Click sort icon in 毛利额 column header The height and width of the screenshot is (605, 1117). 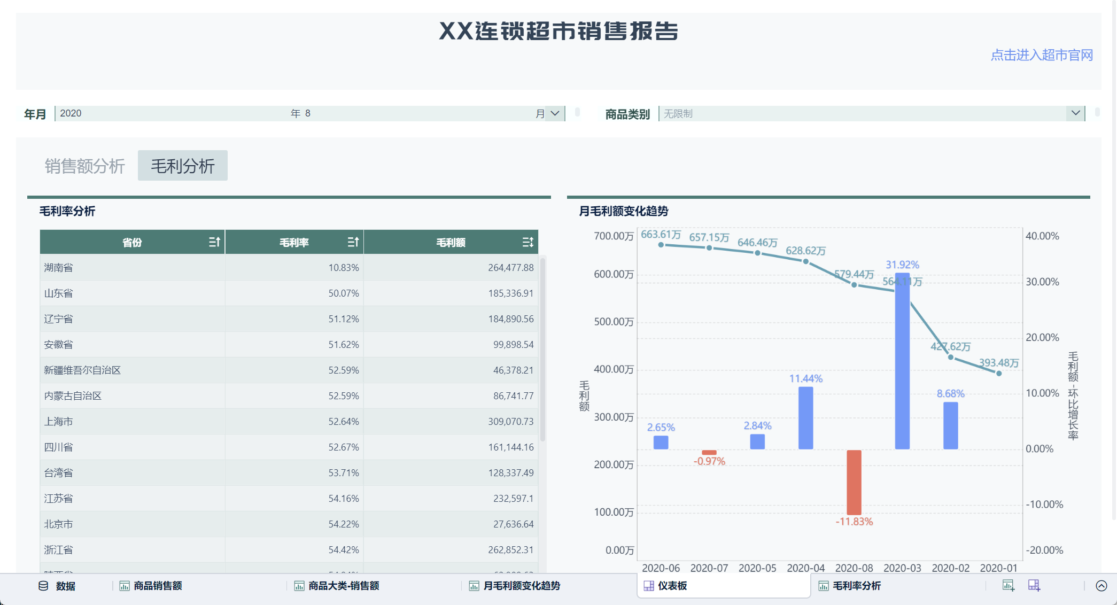point(528,242)
